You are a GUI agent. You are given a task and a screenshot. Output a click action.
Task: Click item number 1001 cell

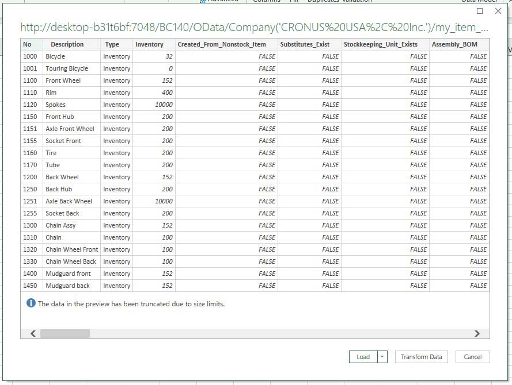[x=32, y=68]
